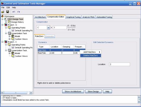Viewport: 141px width, 107px height.
Task: Collapse Operating Points under Project - G
Action: tap(6, 28)
